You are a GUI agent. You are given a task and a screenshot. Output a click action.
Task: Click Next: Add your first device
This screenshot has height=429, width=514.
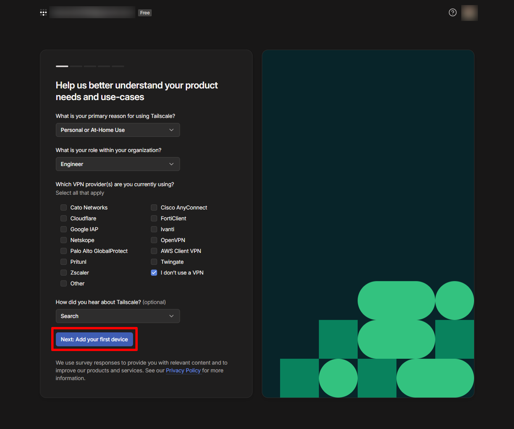94,339
